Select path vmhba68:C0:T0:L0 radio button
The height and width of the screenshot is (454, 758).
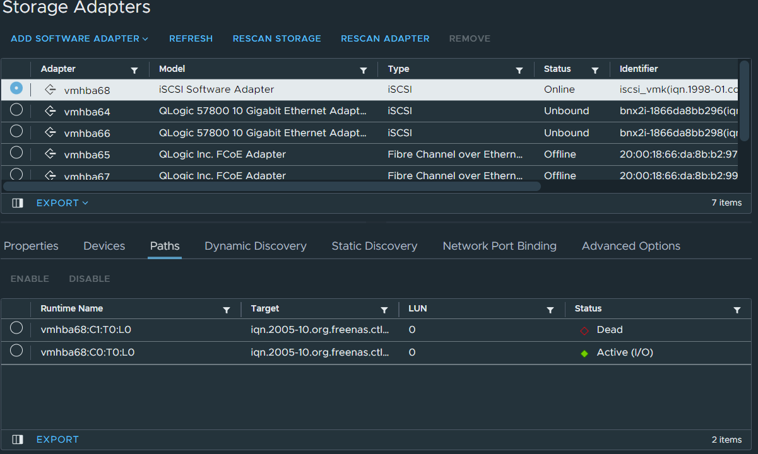click(16, 351)
